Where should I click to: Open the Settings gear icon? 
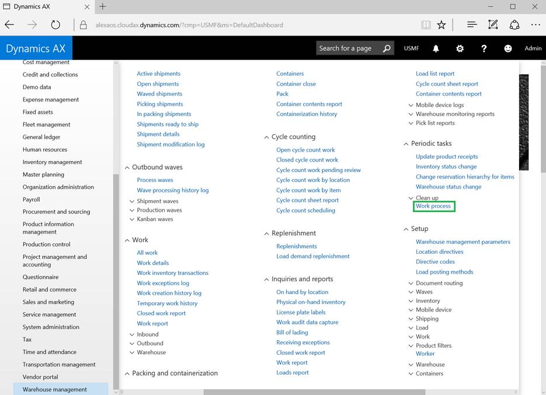(460, 48)
